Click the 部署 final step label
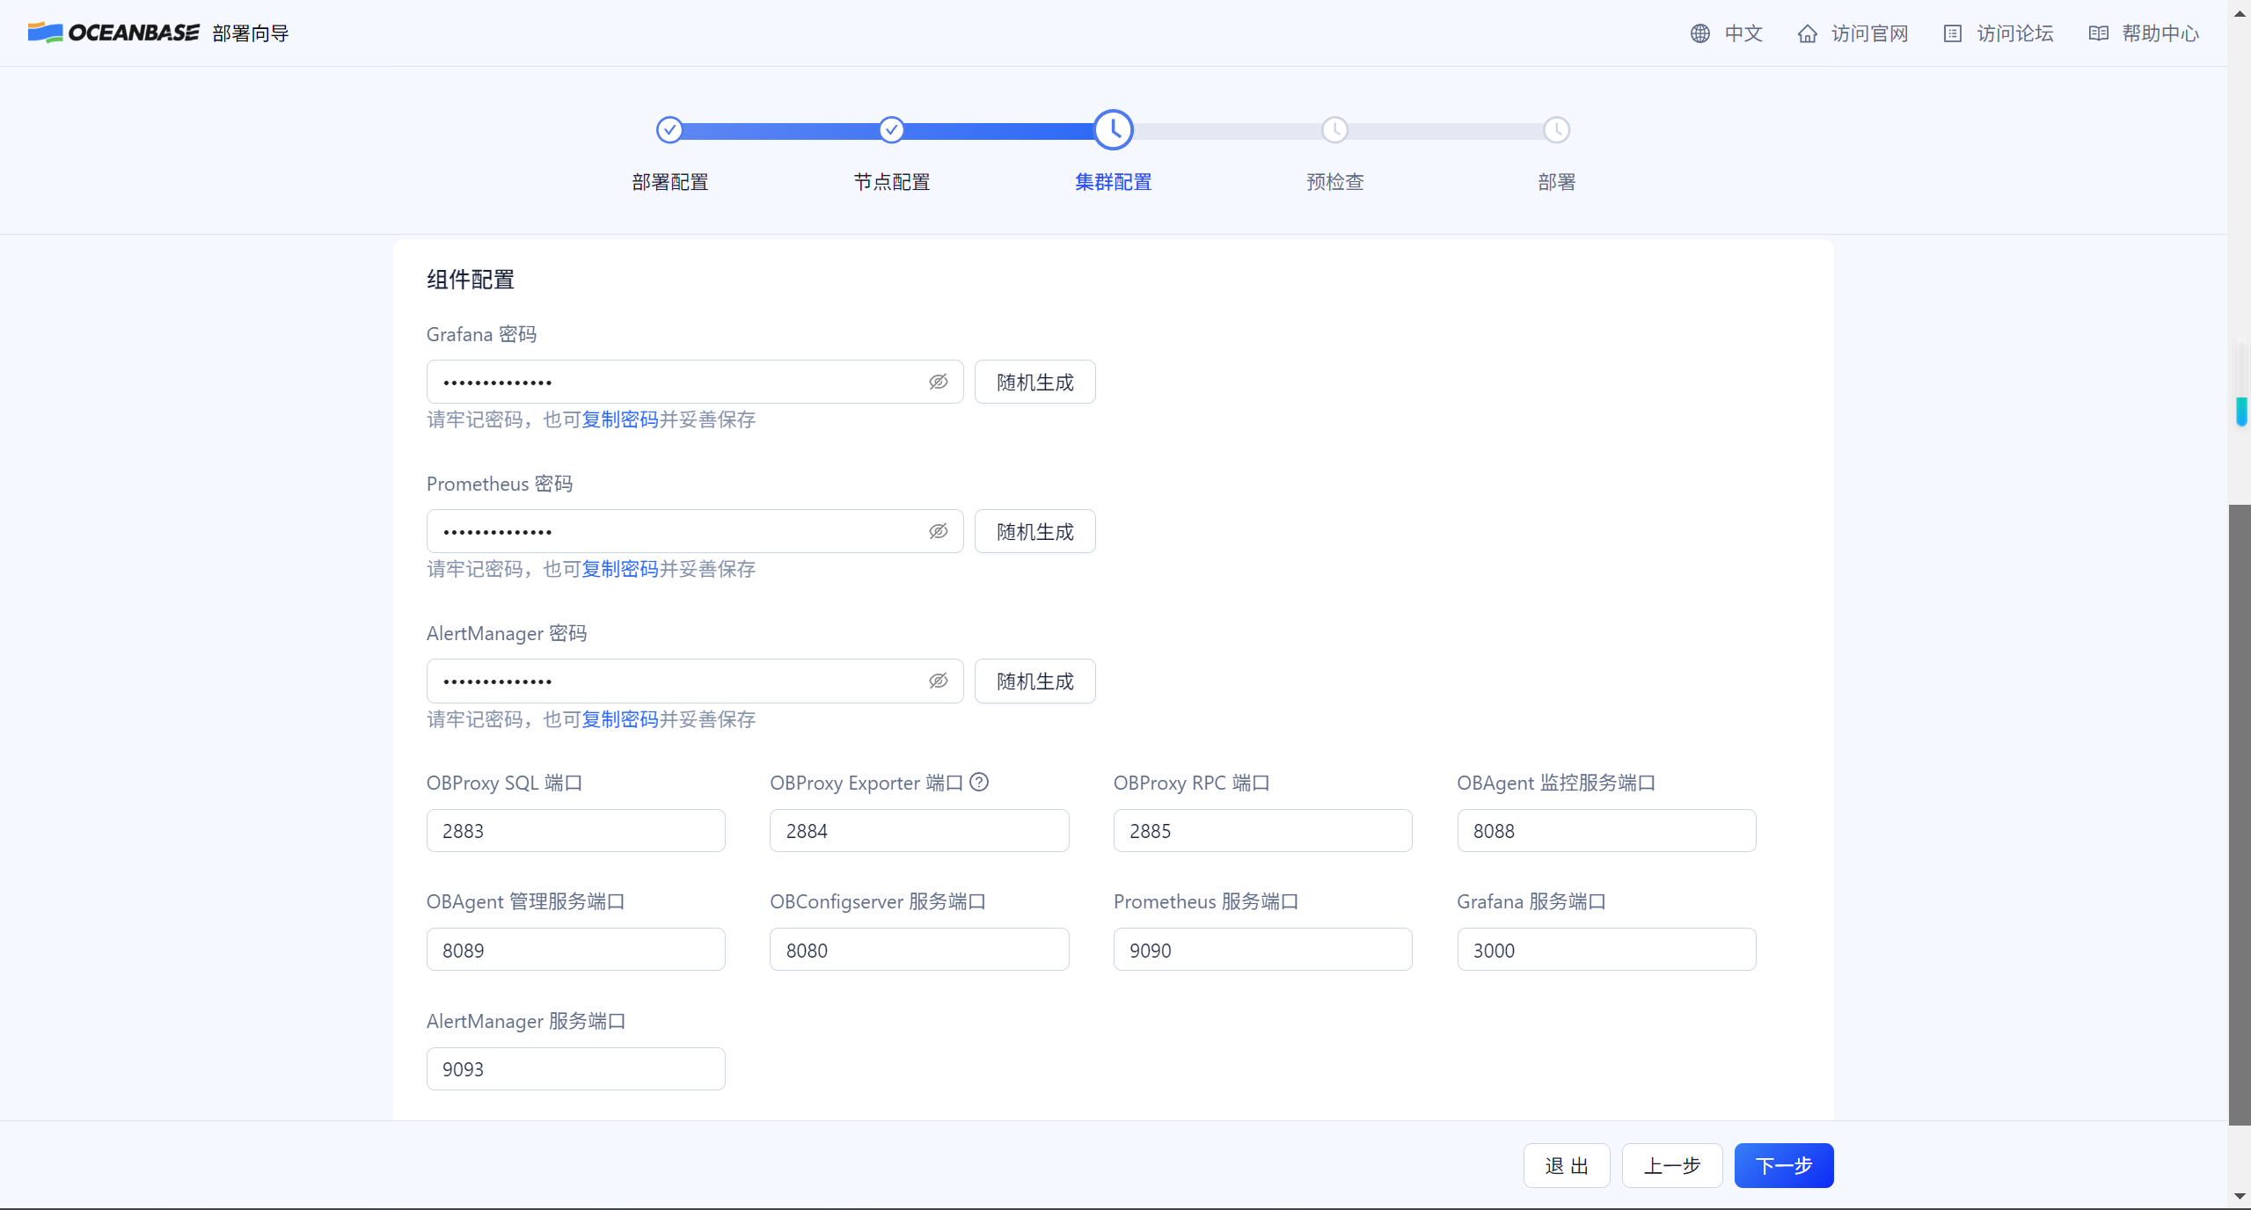 click(x=1556, y=182)
